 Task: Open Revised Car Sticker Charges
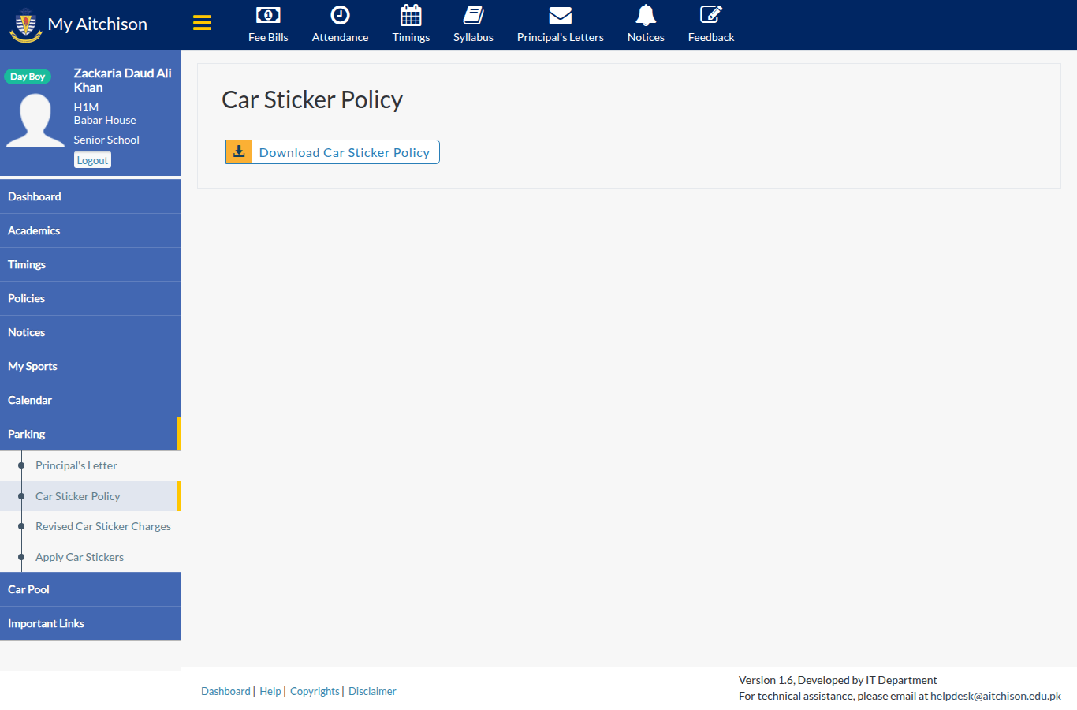tap(103, 526)
